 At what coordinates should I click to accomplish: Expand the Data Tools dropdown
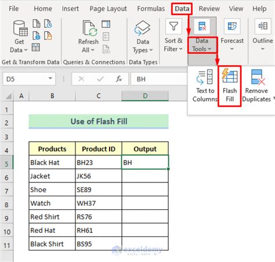[202, 45]
